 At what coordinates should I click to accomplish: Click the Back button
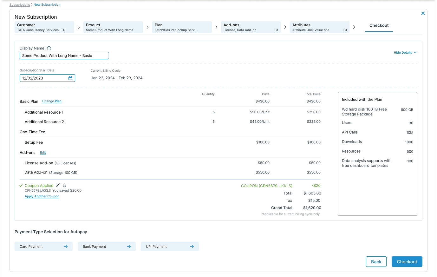(x=376, y=262)
